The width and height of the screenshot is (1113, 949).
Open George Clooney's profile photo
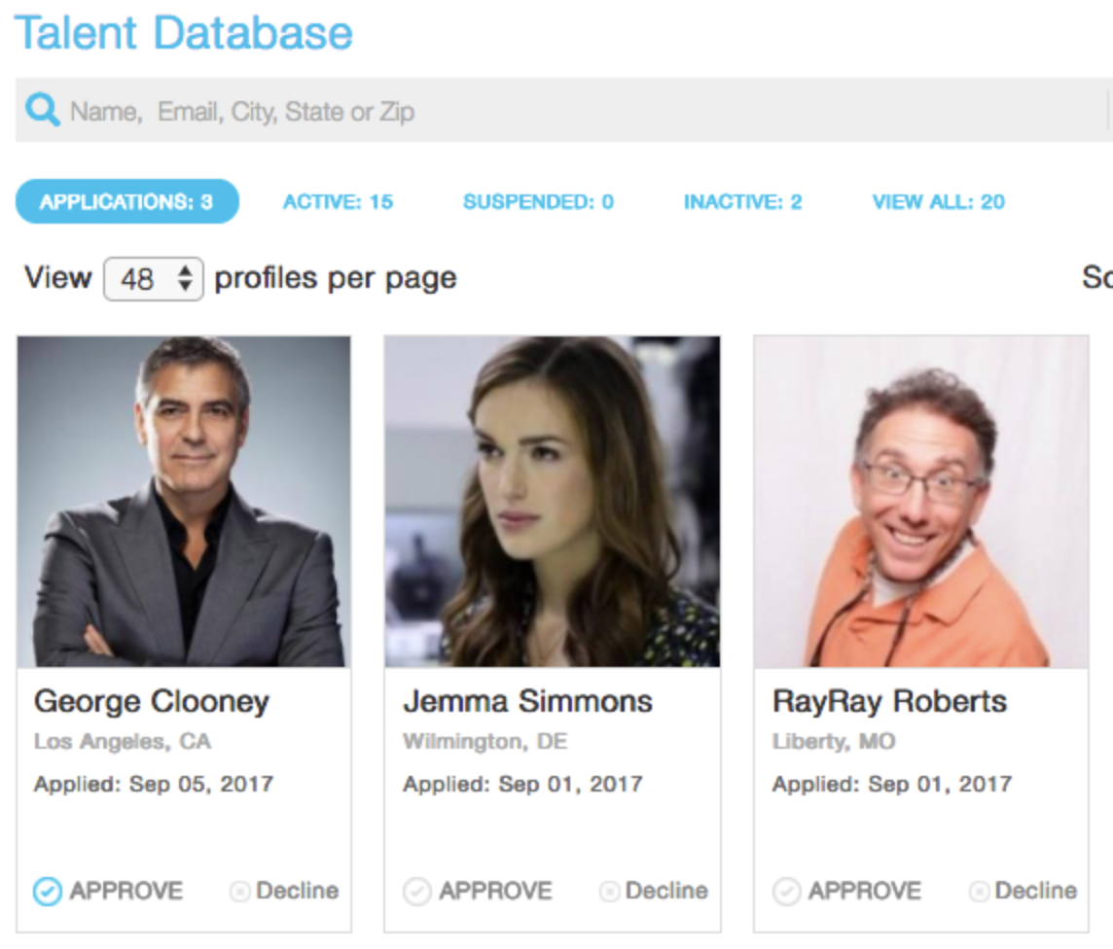[x=184, y=501]
